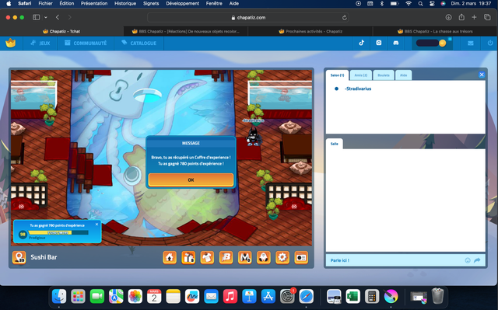Switch to 'Chapatiz - Tchat' browser tab
Viewport: 498px width, 310px height.
[x=61, y=31]
